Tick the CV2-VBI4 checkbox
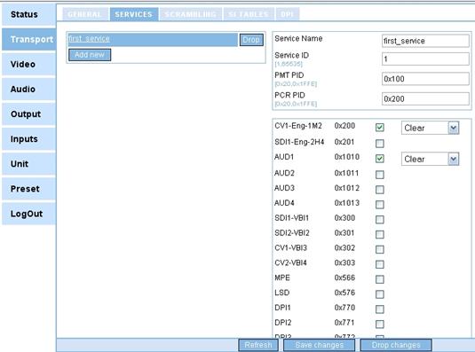 380,264
